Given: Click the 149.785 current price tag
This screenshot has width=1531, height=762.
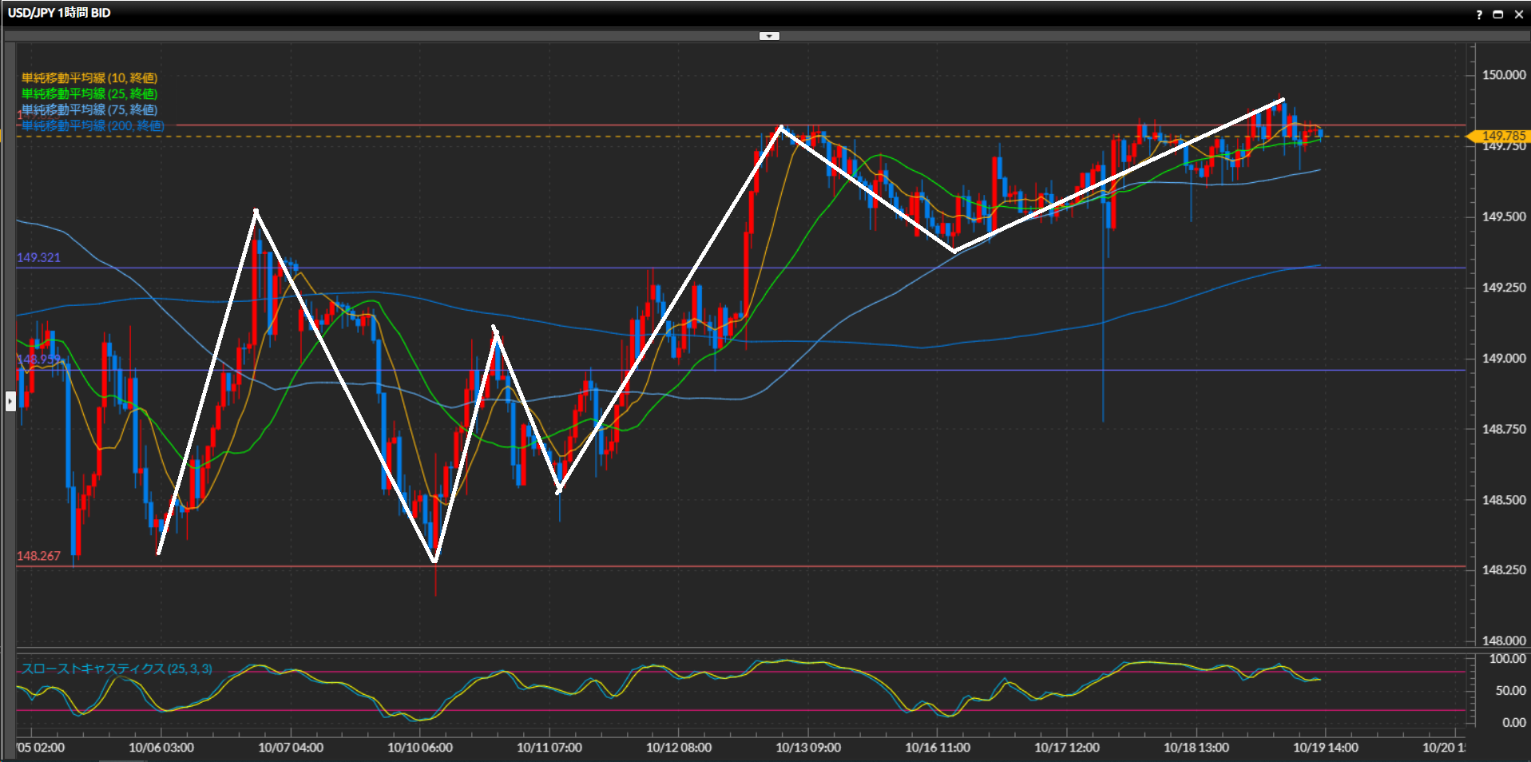Looking at the screenshot, I should [1501, 136].
